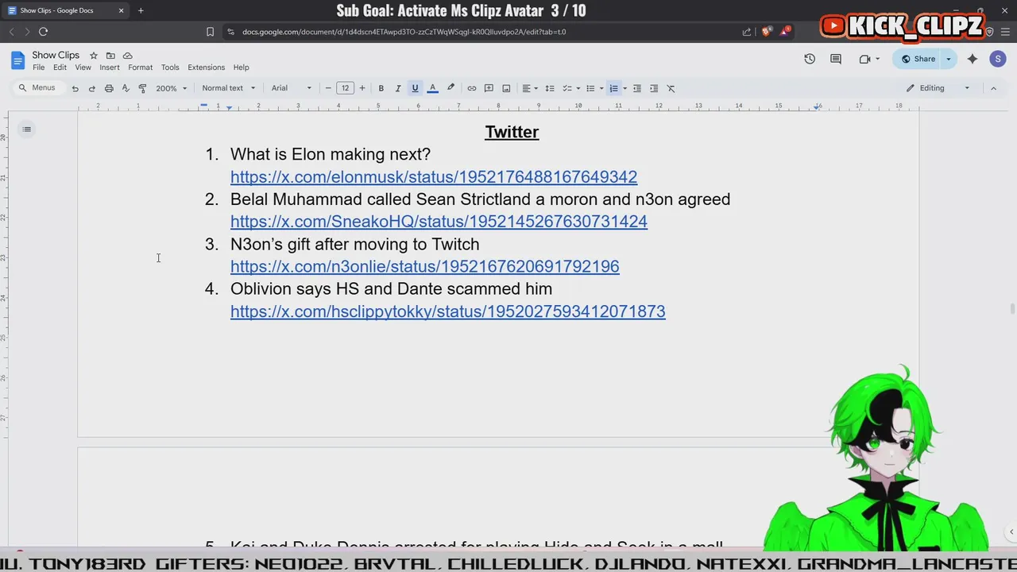Toggle underline formatting

click(415, 88)
